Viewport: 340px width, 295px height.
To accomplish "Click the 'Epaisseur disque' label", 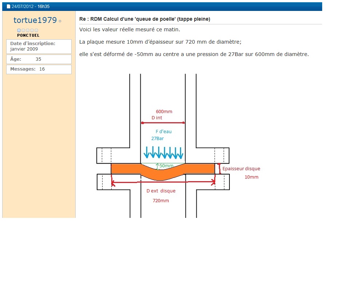I will click(241, 169).
